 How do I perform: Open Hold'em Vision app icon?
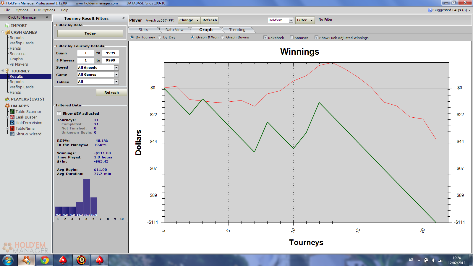point(12,123)
